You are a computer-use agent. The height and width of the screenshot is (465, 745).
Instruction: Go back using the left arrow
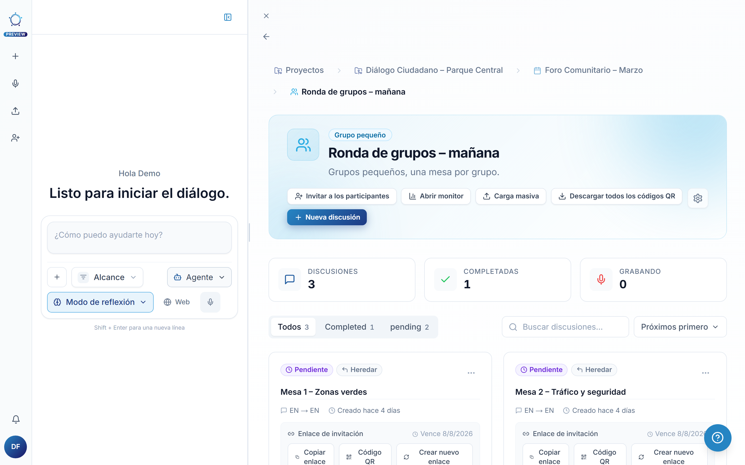tap(266, 37)
